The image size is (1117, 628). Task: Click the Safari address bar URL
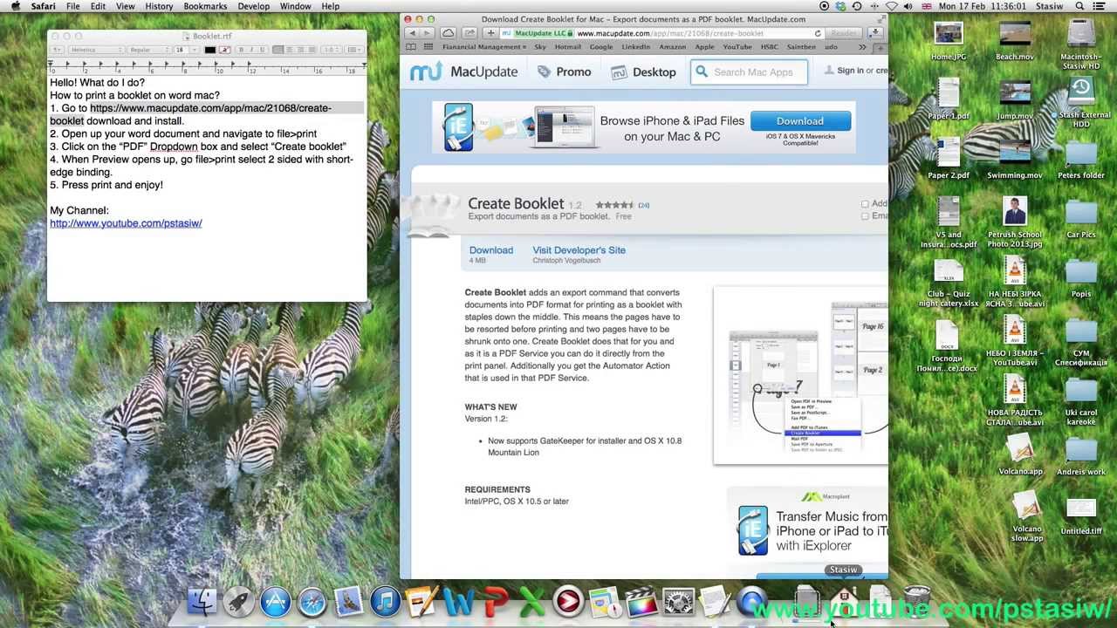coord(670,33)
